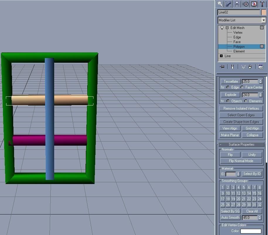This screenshot has height=235, width=268.
Task: Open the Create command panel tab
Action: (220, 4)
